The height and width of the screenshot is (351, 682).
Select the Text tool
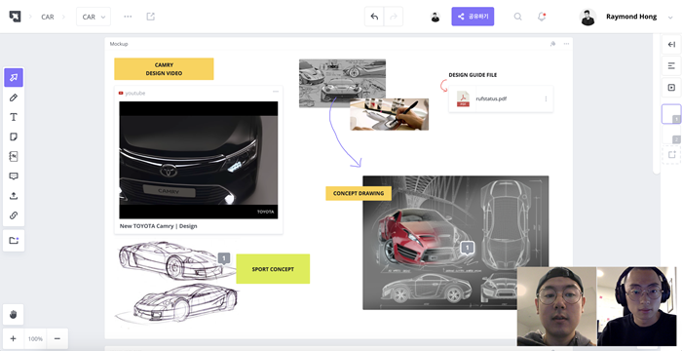tap(14, 117)
